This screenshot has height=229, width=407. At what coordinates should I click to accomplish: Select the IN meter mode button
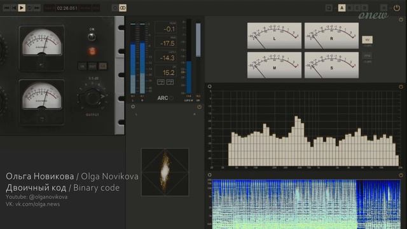[82, 66]
